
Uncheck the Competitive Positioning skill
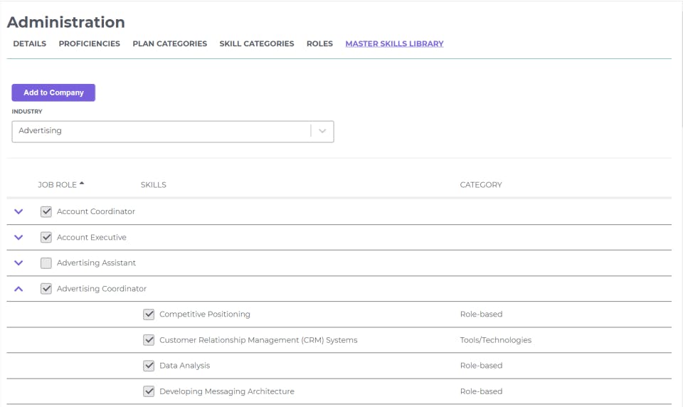pos(149,314)
